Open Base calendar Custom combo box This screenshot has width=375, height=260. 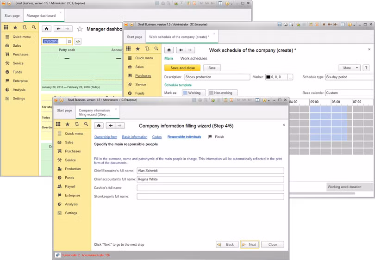pos(349,93)
